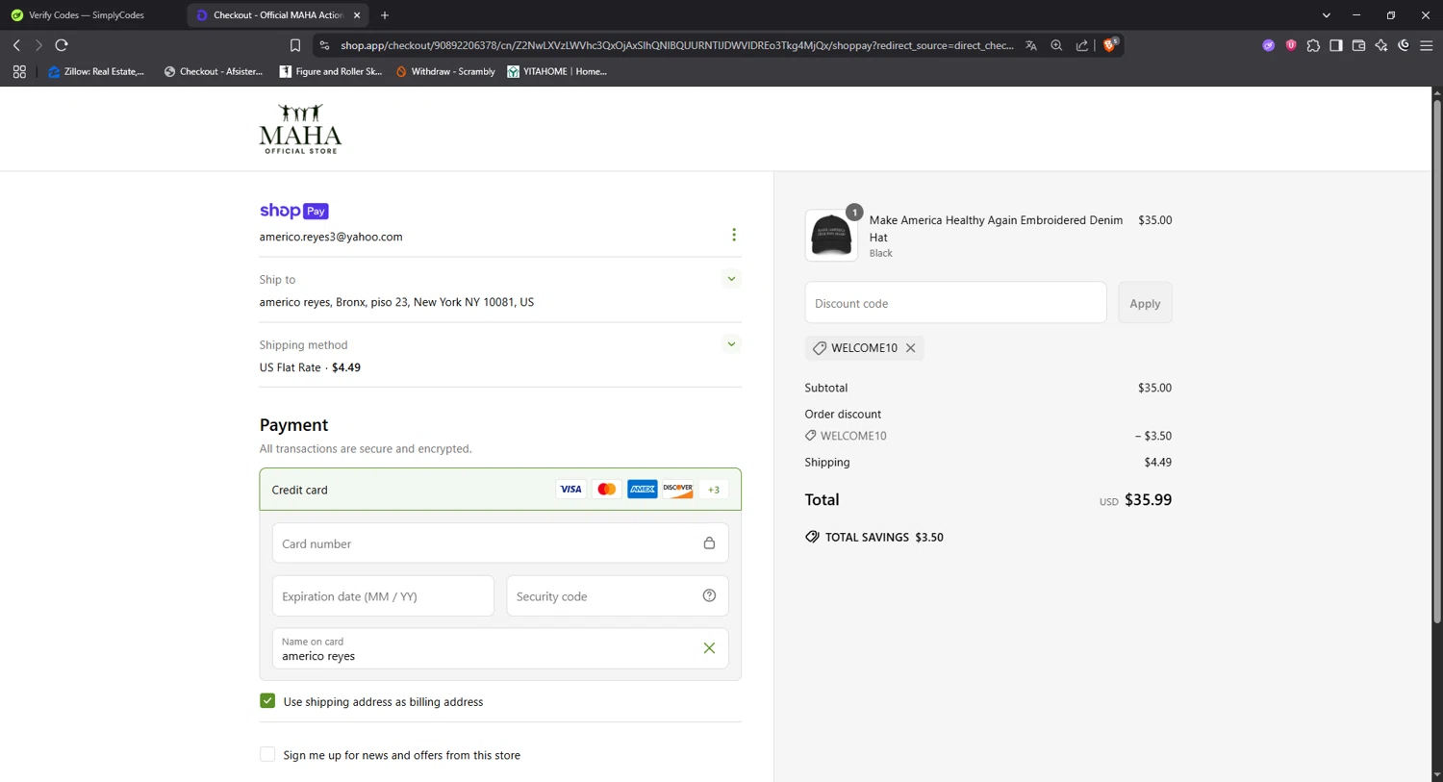Image resolution: width=1443 pixels, height=782 pixels.
Task: Click the translate page icon
Action: coord(1031,45)
